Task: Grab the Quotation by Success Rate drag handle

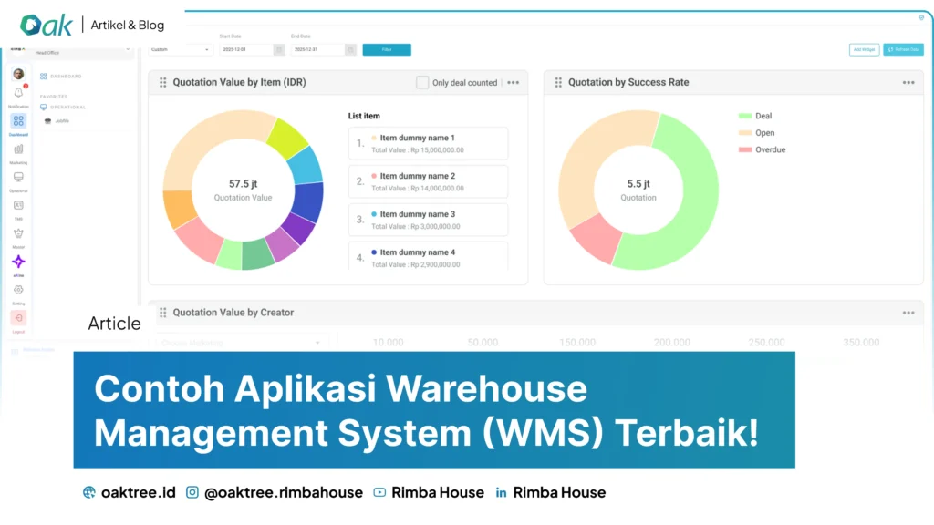Action: click(558, 82)
